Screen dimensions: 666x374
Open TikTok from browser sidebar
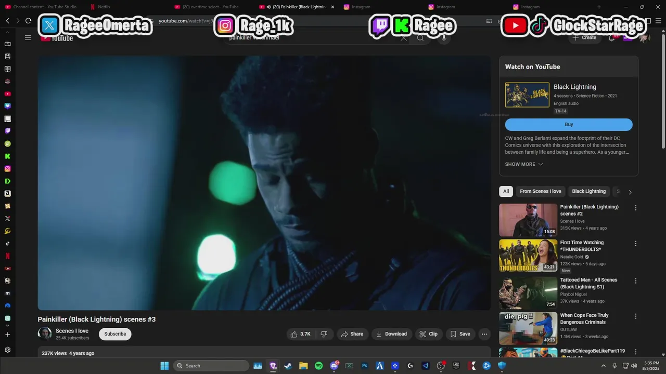pos(7,244)
